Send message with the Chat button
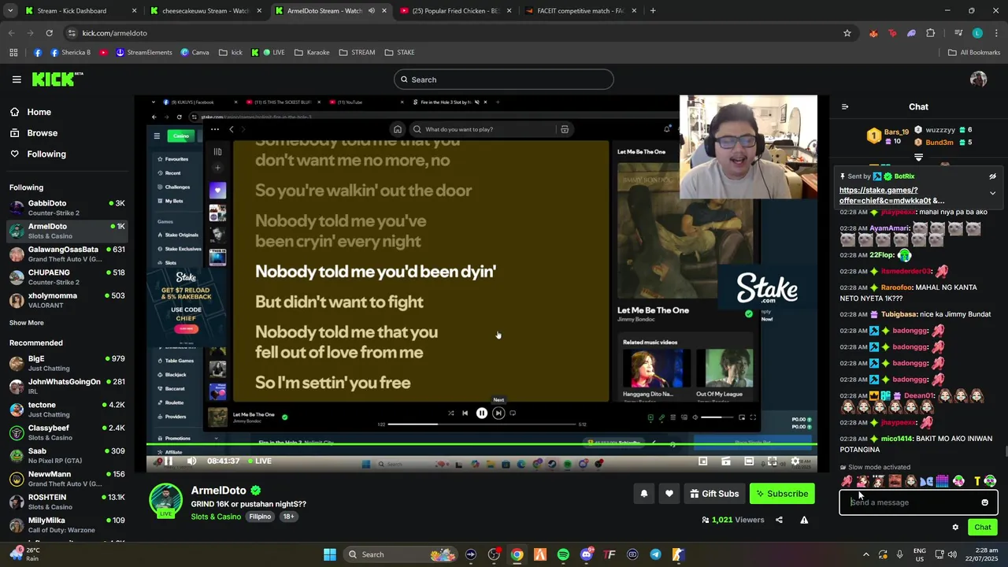This screenshot has width=1008, height=567. pyautogui.click(x=982, y=528)
